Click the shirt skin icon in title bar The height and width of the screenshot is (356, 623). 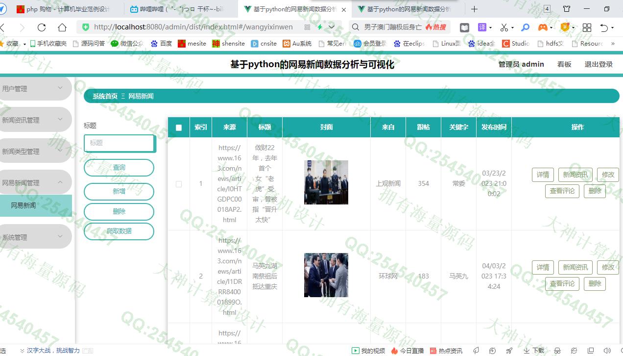(x=567, y=9)
